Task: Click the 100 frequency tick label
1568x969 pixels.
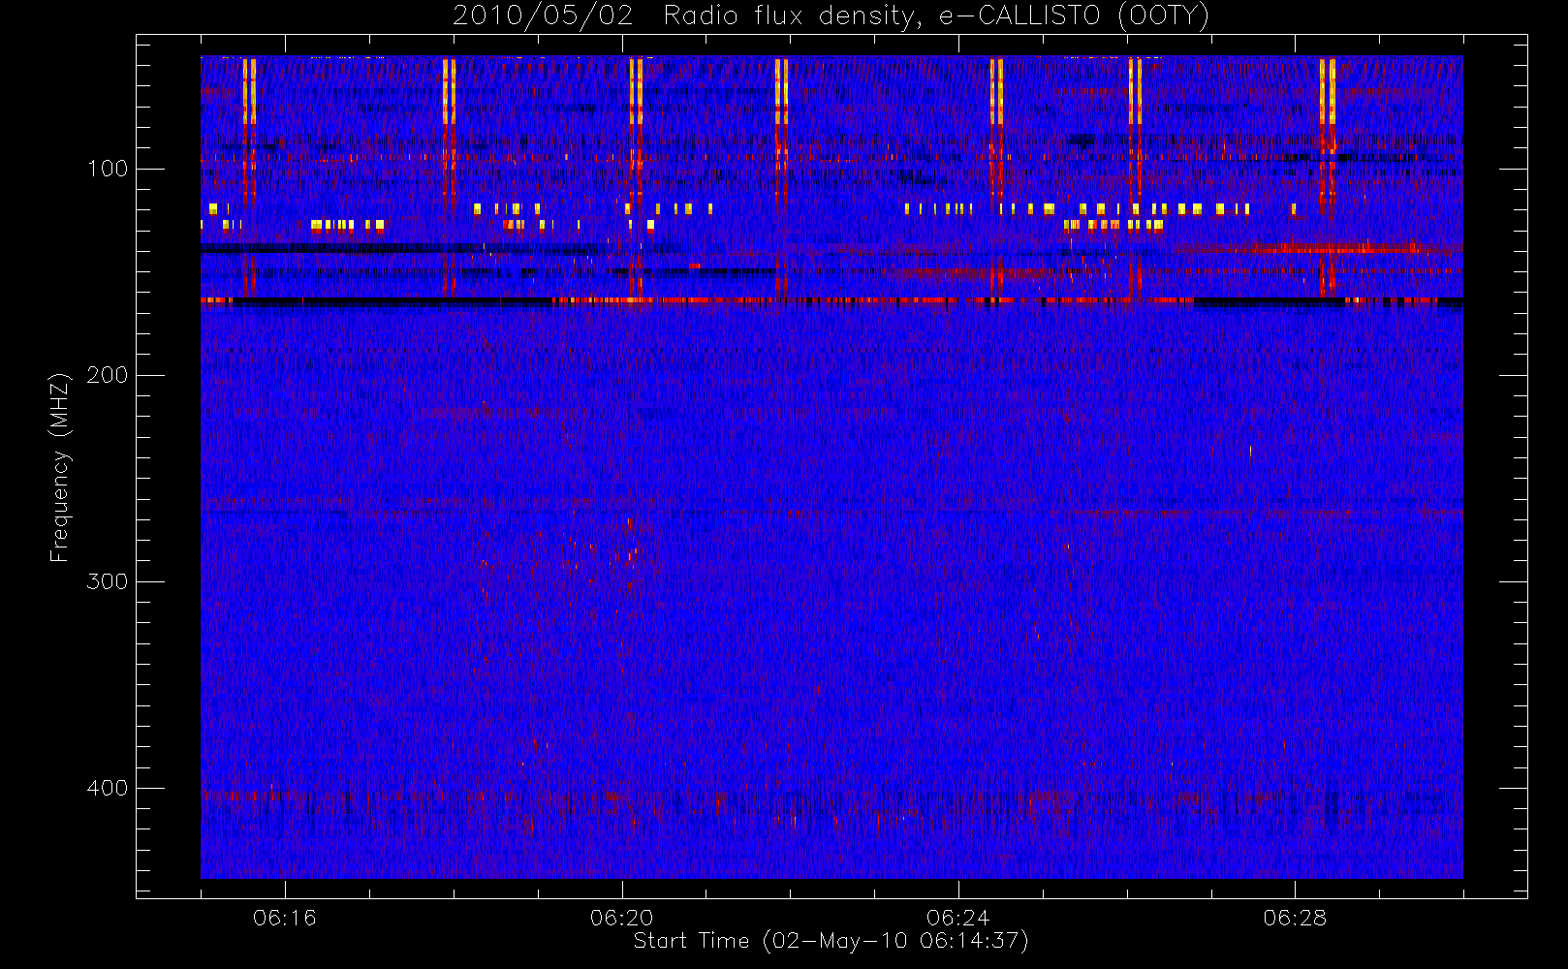Action: tap(108, 169)
